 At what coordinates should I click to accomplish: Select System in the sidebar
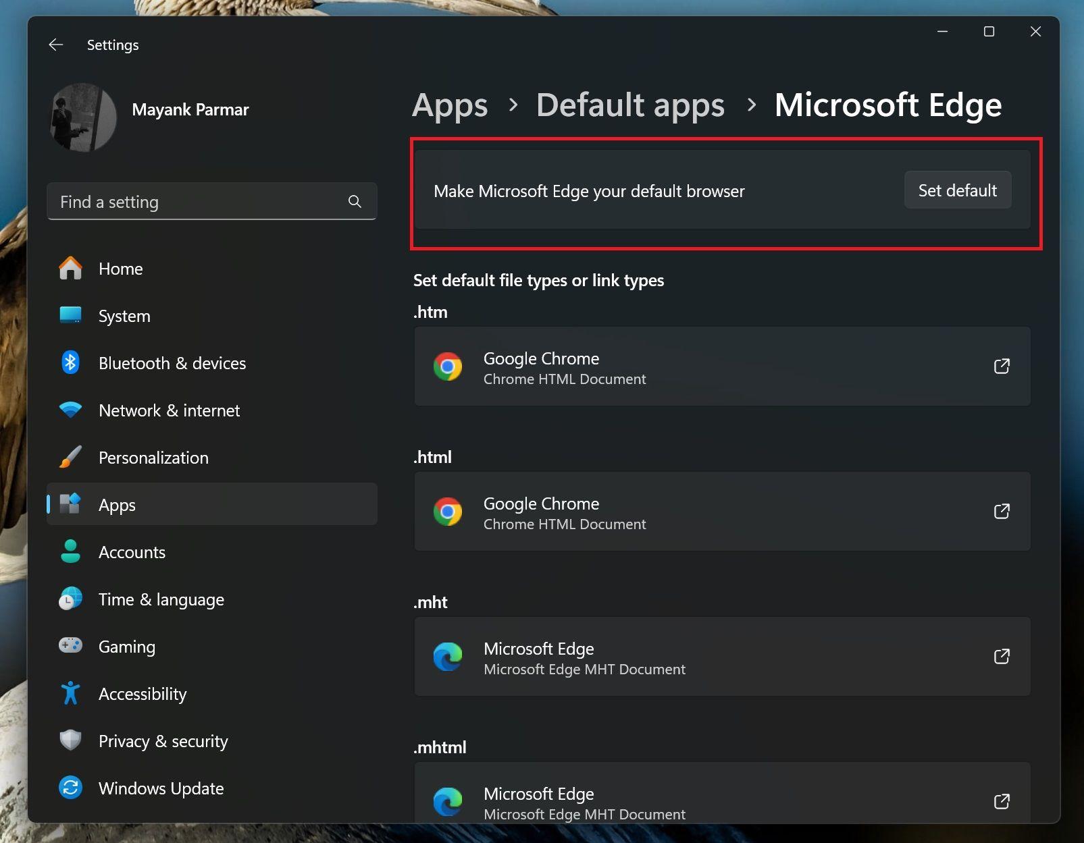[124, 316]
